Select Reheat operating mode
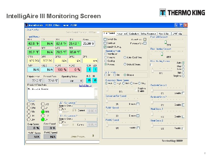Viewport: 211px width, 158px height. pyautogui.click(x=106, y=64)
